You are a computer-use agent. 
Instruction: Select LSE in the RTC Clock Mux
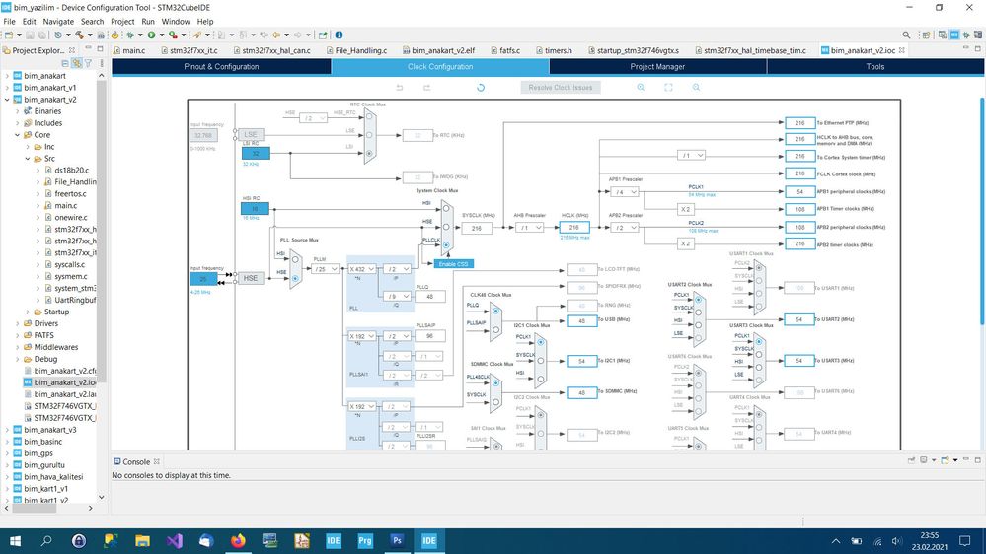coord(369,135)
